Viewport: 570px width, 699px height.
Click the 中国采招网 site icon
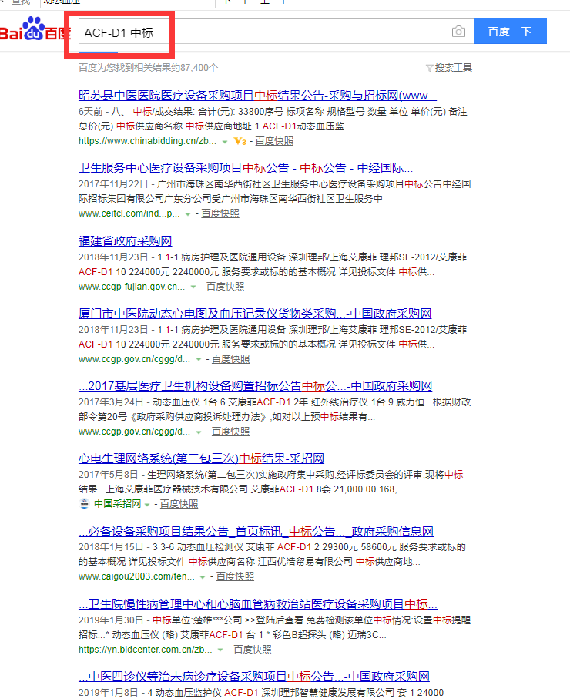84,504
